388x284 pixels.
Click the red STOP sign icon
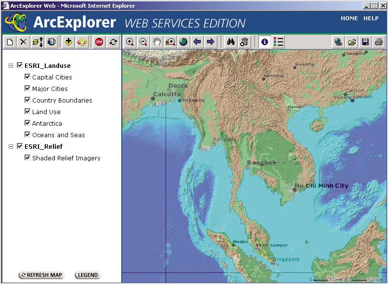[99, 42]
